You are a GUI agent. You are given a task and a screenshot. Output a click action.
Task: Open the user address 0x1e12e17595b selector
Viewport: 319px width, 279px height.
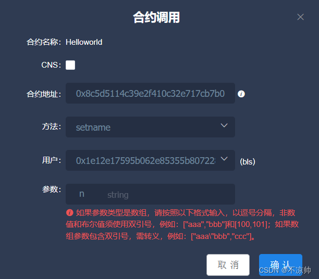click(x=150, y=160)
